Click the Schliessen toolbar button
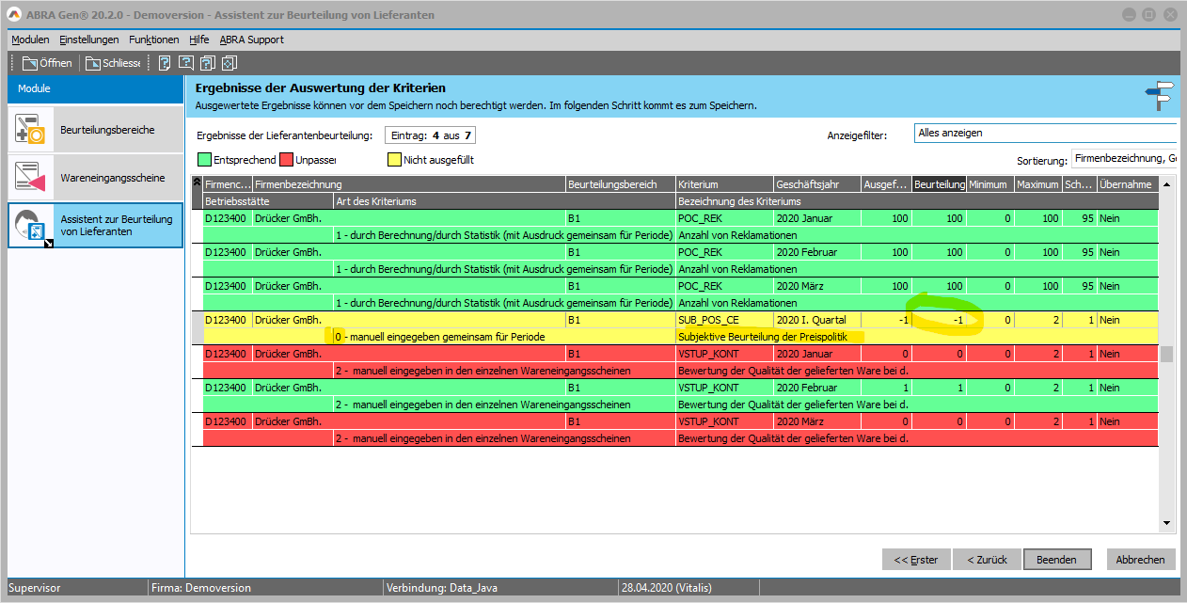 tap(112, 63)
